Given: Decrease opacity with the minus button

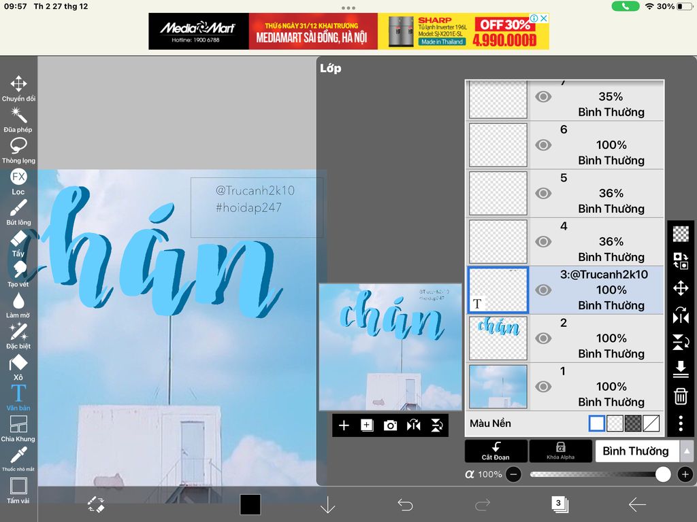Looking at the screenshot, I should coord(513,474).
